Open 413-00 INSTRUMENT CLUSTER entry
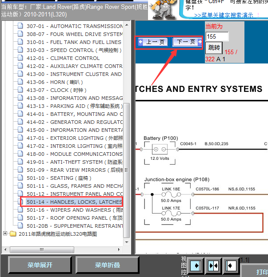The height and width of the screenshot is (277, 268). [74, 74]
